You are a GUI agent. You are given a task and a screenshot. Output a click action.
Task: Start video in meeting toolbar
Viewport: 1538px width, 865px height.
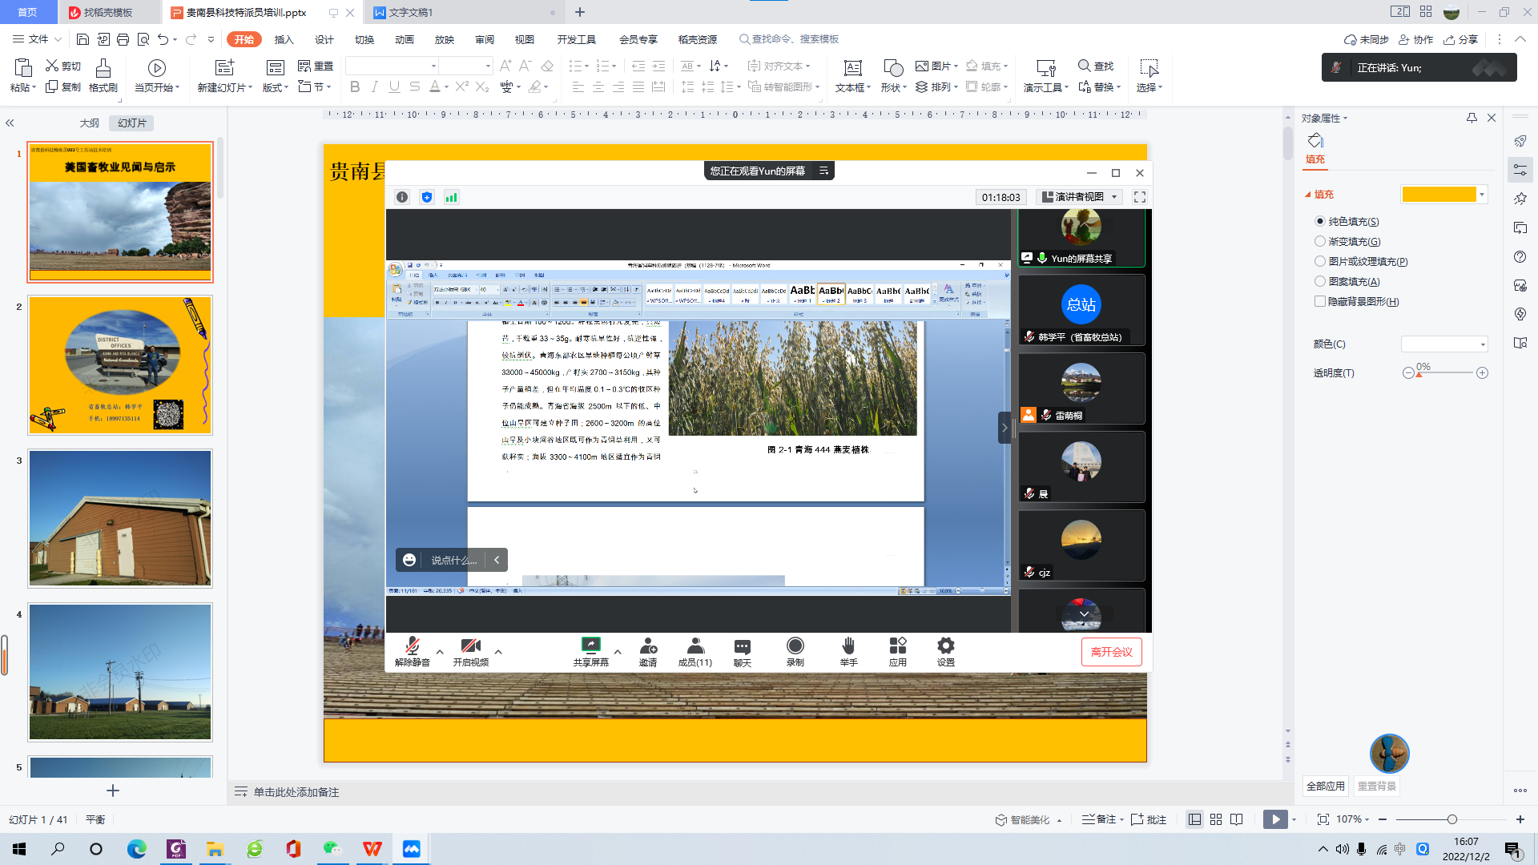(470, 651)
